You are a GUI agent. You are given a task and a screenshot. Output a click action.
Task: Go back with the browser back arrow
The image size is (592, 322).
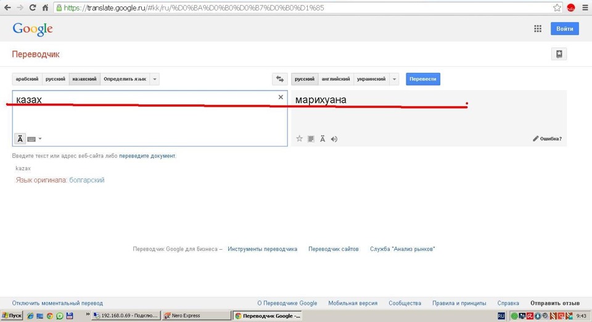7,7
